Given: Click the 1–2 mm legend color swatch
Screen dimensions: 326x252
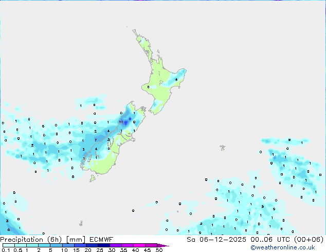Looking at the screenshot, I should coord(32,245).
